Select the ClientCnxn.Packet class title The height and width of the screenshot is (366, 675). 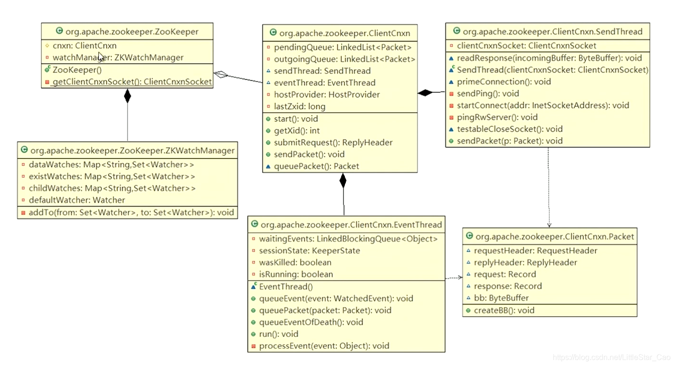[555, 236]
